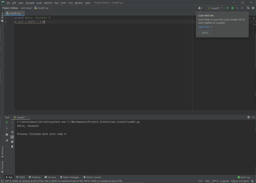Open Python Packages tool window

click(69, 177)
